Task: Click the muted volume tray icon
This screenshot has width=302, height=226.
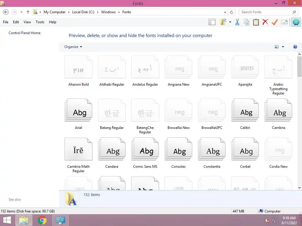Action: pos(267,220)
